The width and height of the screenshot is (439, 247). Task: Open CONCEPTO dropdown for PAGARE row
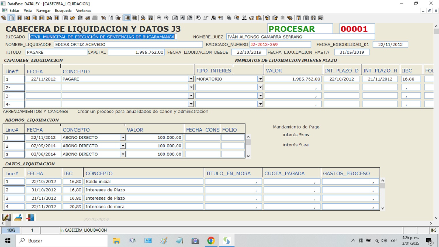tap(191, 79)
